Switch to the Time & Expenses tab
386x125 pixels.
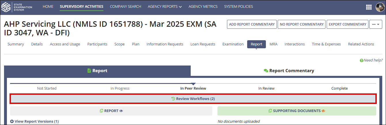pos(326,44)
